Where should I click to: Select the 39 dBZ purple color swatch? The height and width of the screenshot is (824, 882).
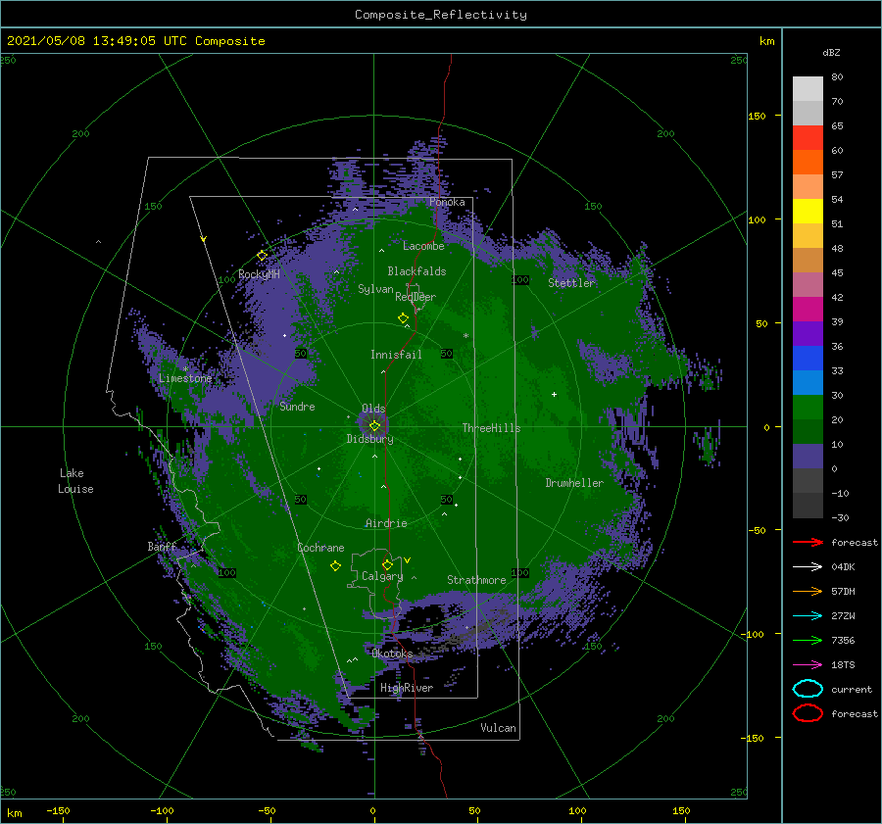(x=808, y=333)
